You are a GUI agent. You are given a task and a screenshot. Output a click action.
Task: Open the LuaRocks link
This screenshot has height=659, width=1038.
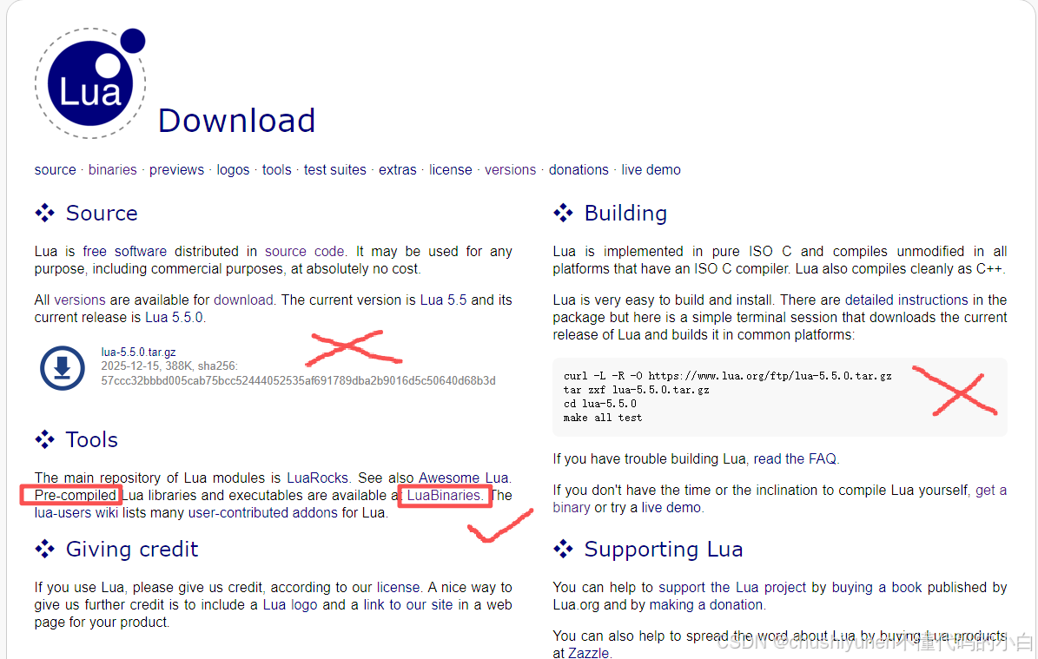coord(318,478)
